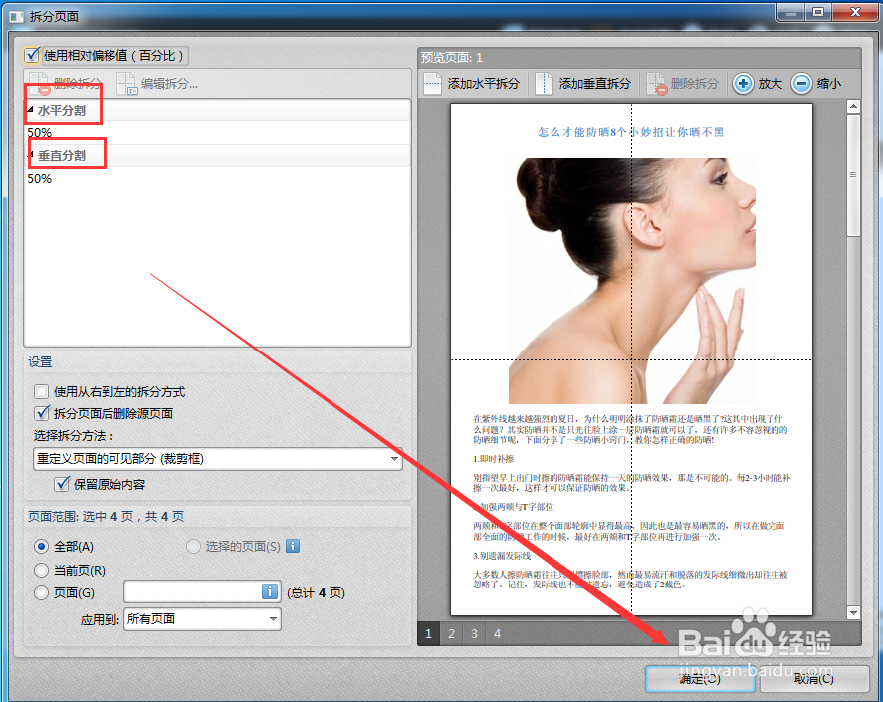Screen dimensions: 883x702
Task: Select the 页面(G) radio button
Action: pos(41,592)
